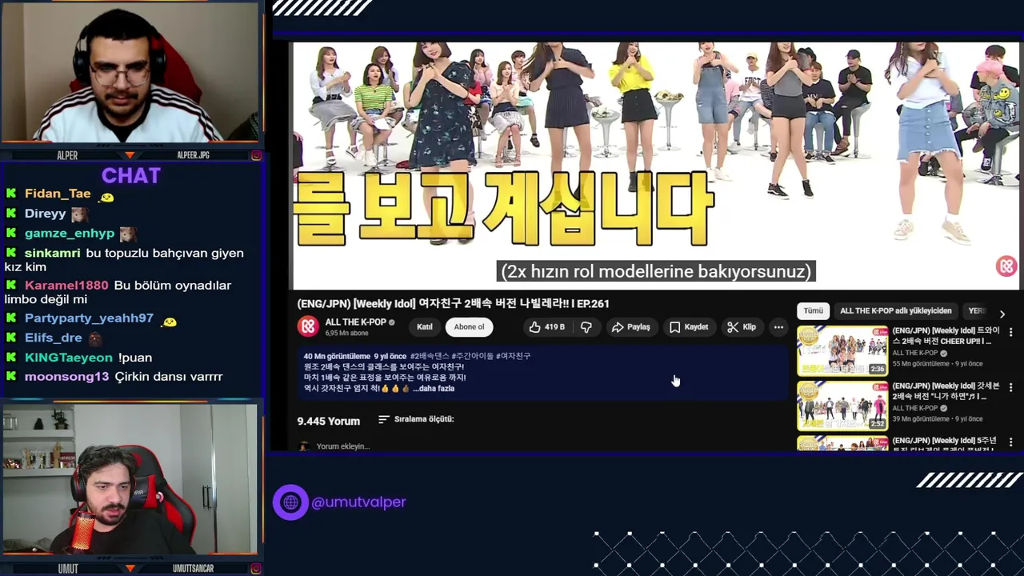Click the Kick badge next to Partyparty_yeahh97
The height and width of the screenshot is (576, 1024).
11,318
